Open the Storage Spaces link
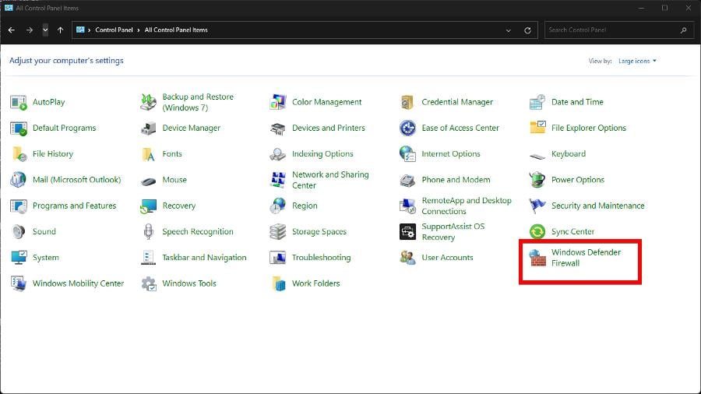701x394 pixels. click(x=319, y=232)
